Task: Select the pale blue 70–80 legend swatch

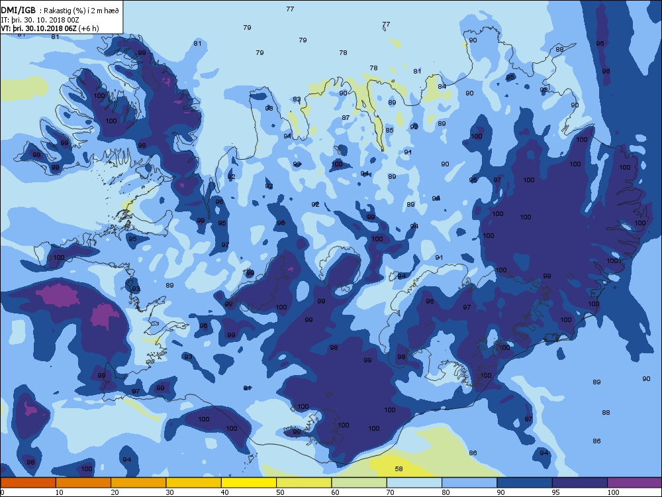Action: pos(414,482)
